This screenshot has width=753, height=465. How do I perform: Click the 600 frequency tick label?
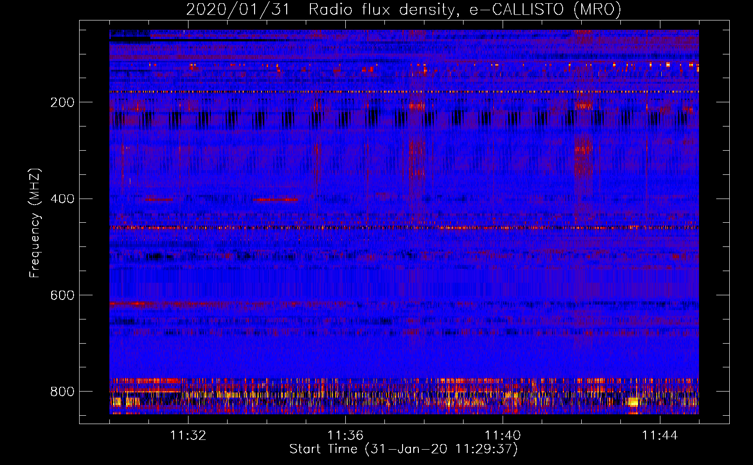pyautogui.click(x=62, y=296)
